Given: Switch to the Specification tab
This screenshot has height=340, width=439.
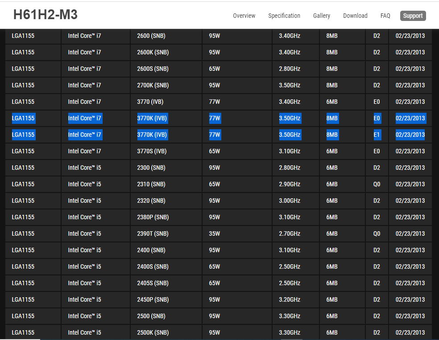Looking at the screenshot, I should click(x=284, y=16).
